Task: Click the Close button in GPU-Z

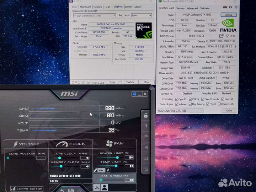Action: [229, 111]
